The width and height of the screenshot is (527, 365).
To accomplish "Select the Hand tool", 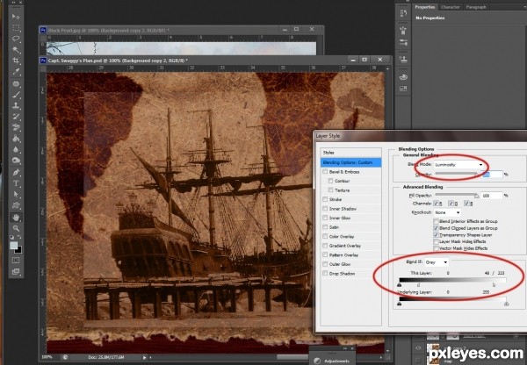I will pyautogui.click(x=16, y=218).
